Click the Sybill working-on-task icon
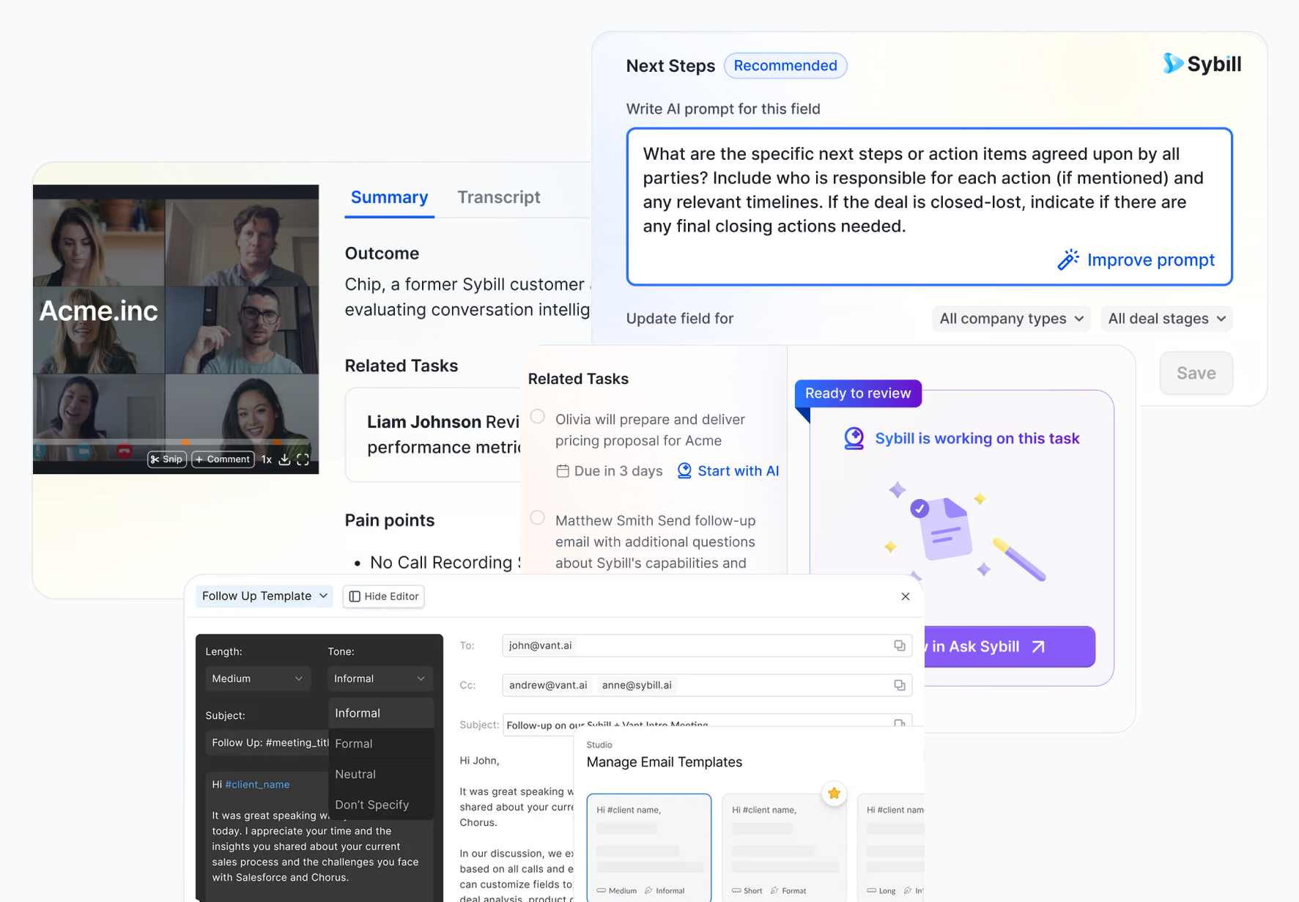Screen dimensions: 1299x902 point(854,438)
